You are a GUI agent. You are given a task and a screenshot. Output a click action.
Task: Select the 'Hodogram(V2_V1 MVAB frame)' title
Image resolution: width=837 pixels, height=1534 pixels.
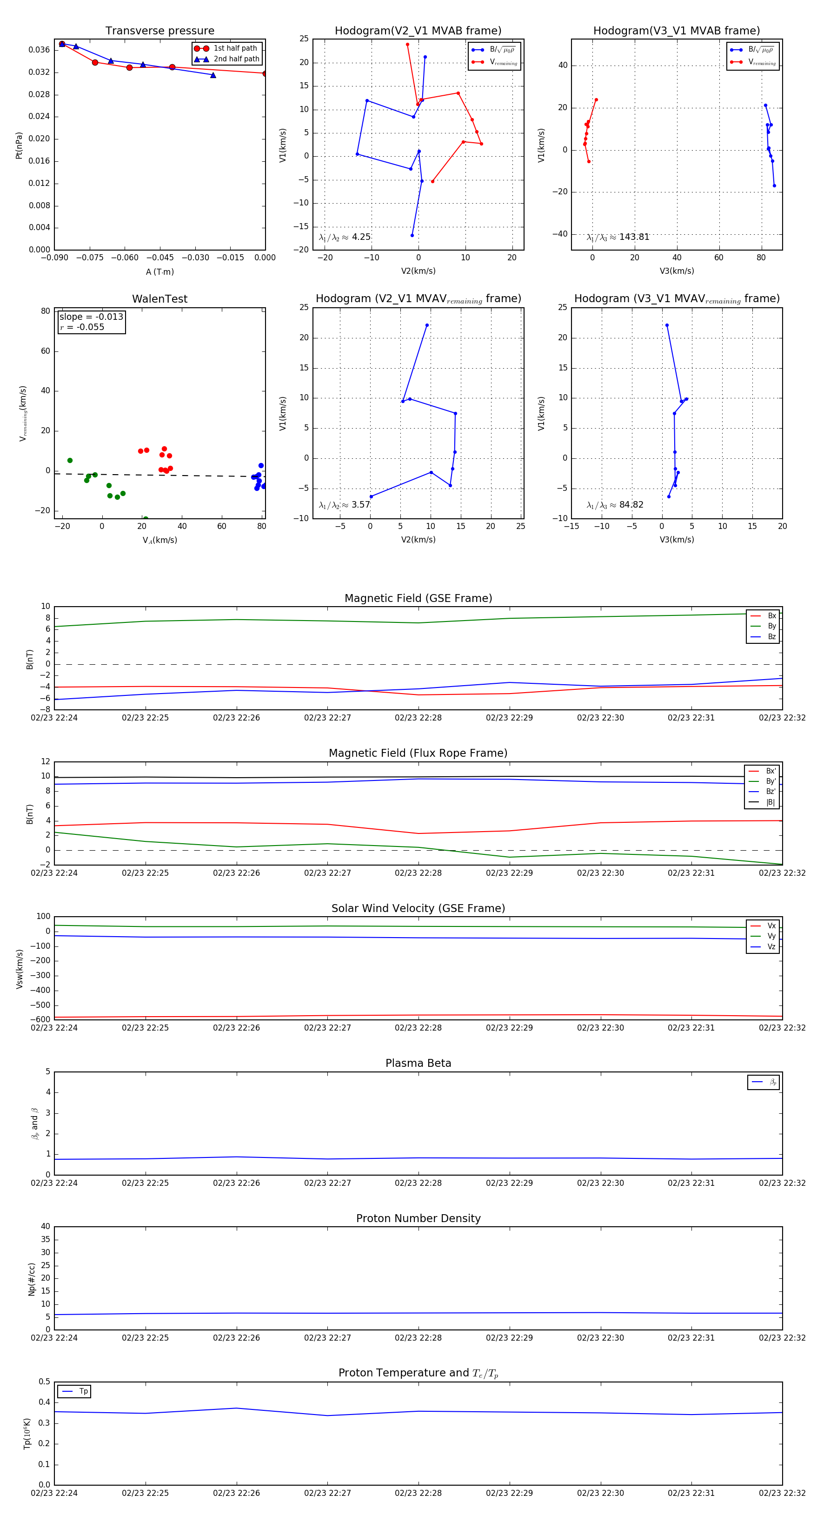(418, 30)
